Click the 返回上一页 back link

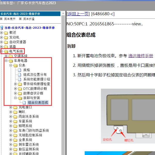(x=78, y=14)
